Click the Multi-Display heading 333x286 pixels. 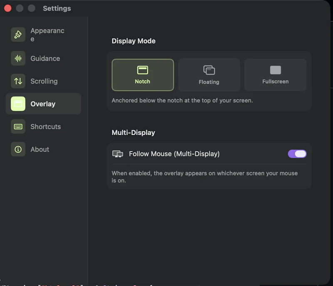point(133,133)
